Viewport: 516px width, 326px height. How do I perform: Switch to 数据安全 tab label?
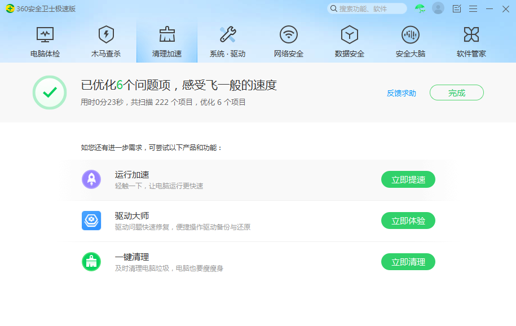point(350,54)
